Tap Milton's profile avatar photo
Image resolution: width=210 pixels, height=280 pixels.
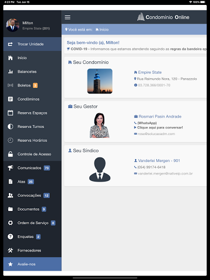point(13,25)
